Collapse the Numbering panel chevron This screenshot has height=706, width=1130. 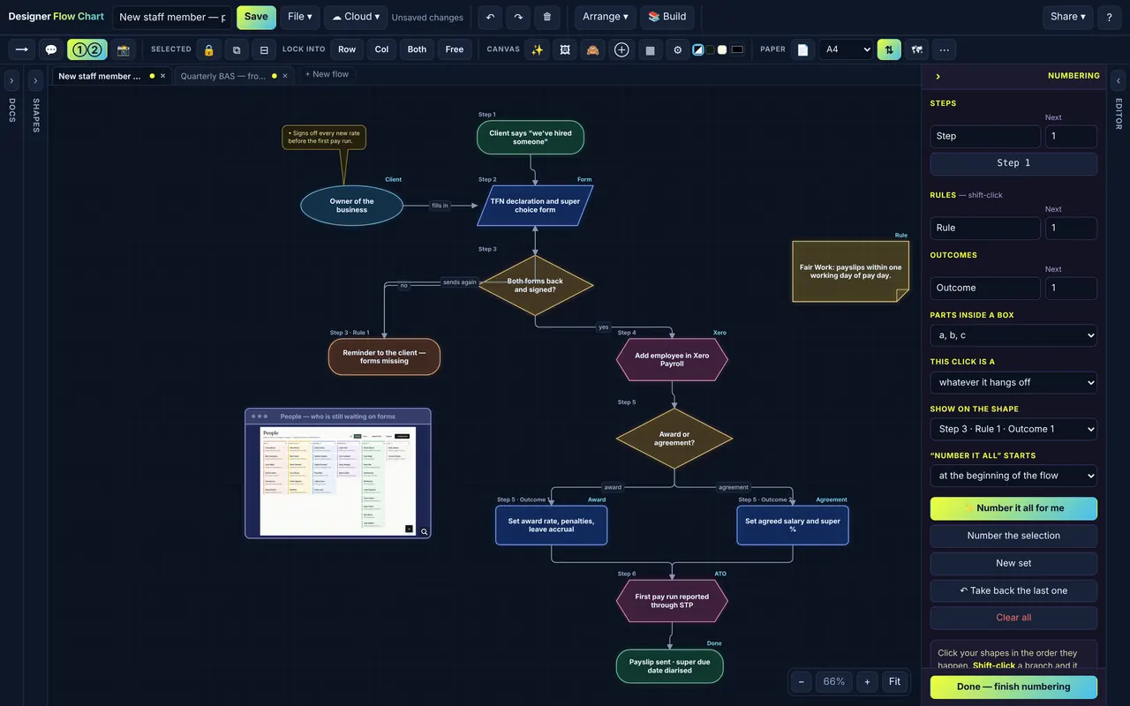tap(938, 77)
